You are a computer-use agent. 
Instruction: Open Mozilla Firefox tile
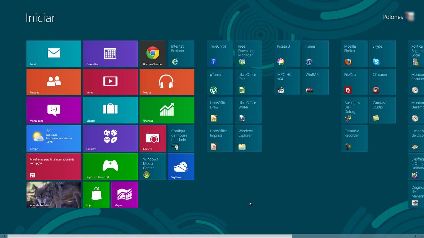pos(354,54)
